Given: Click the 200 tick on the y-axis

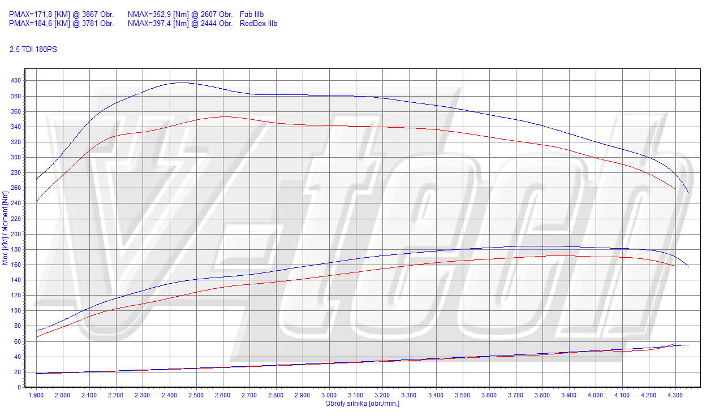Looking at the screenshot, I should [x=16, y=234].
